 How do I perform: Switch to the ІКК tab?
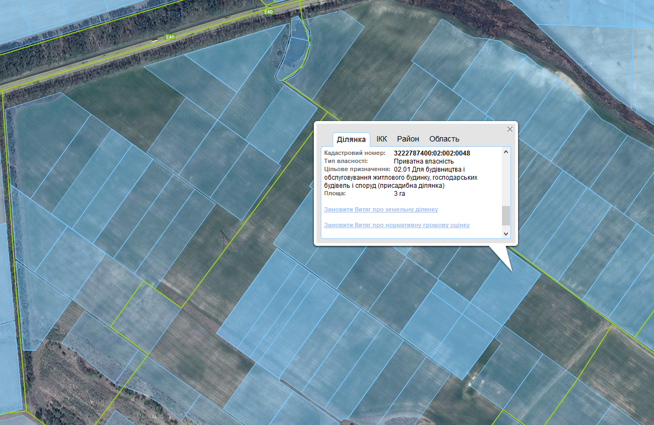(x=382, y=139)
